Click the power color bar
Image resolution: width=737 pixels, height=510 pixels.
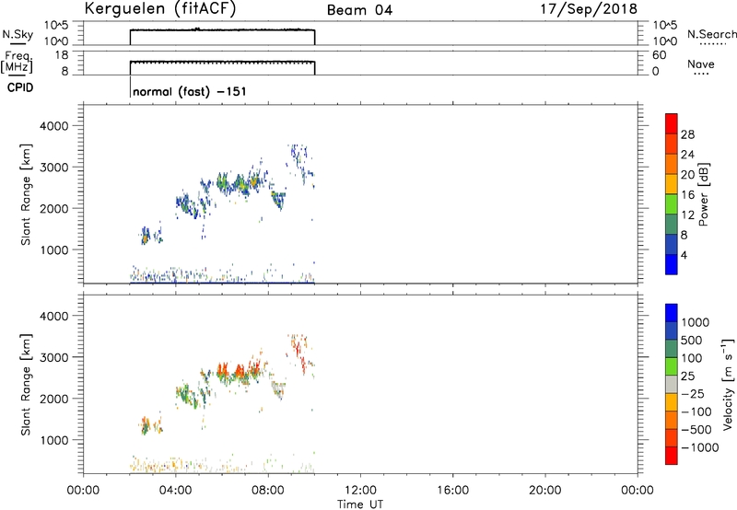click(x=672, y=194)
